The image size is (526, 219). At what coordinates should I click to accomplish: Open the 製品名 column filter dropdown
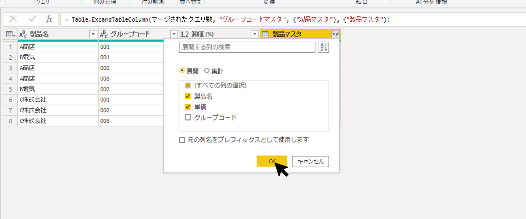coord(93,34)
